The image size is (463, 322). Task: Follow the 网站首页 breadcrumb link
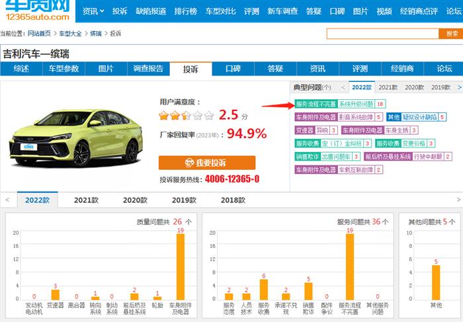pyautogui.click(x=39, y=34)
